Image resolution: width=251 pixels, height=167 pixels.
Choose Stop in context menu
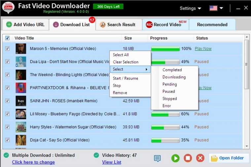click(130, 86)
